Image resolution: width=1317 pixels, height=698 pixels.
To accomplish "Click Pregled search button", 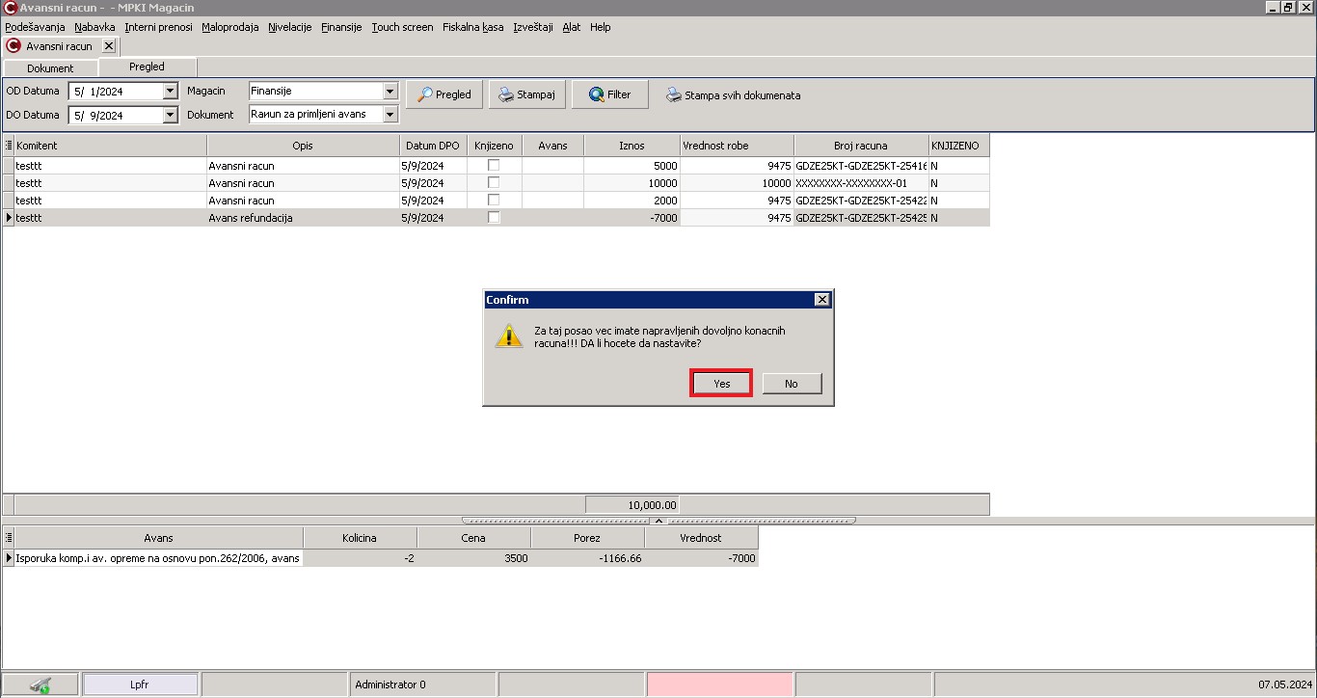I will (444, 94).
